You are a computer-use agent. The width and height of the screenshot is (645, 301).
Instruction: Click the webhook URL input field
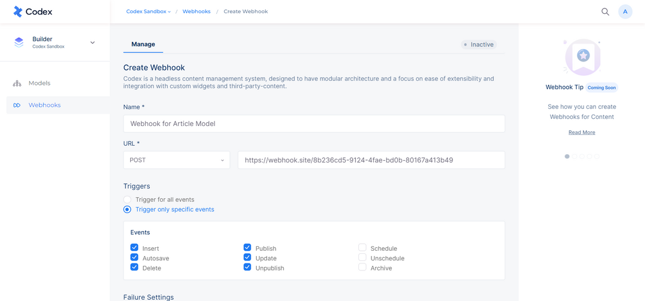tap(371, 160)
